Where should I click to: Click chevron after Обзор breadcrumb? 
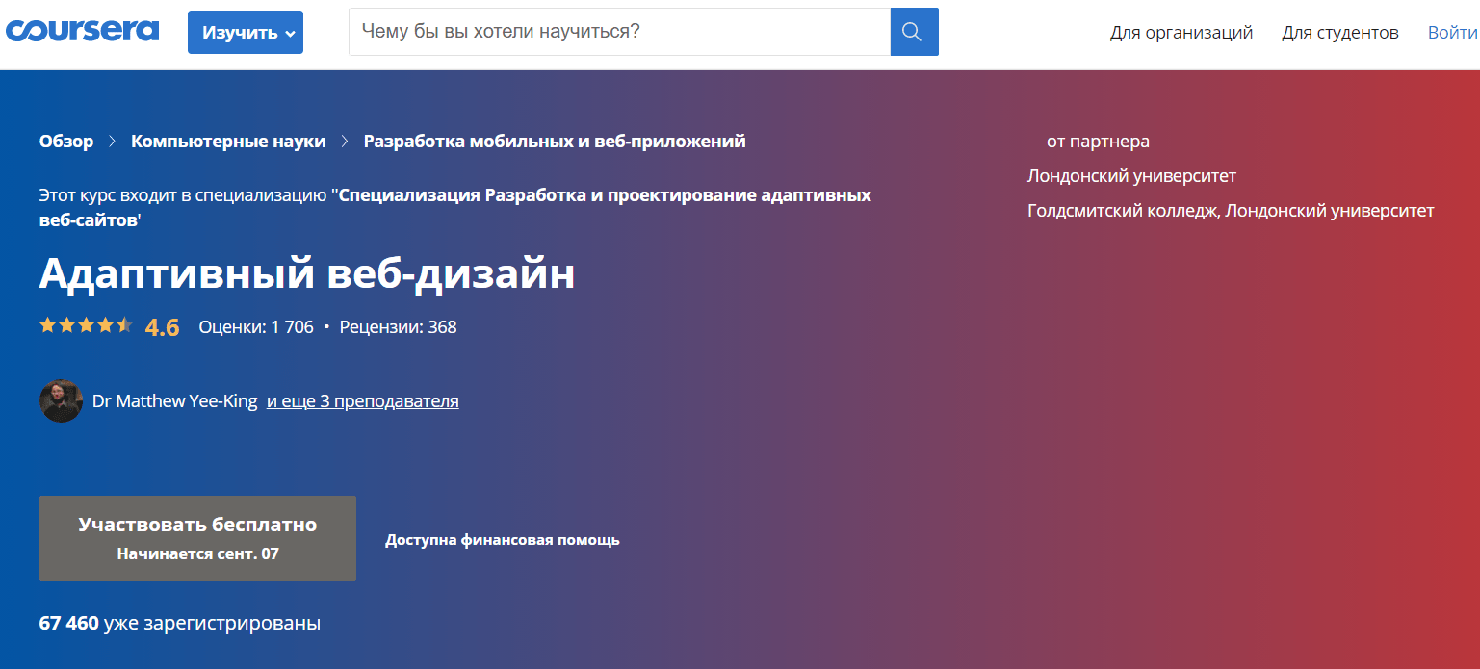point(112,142)
